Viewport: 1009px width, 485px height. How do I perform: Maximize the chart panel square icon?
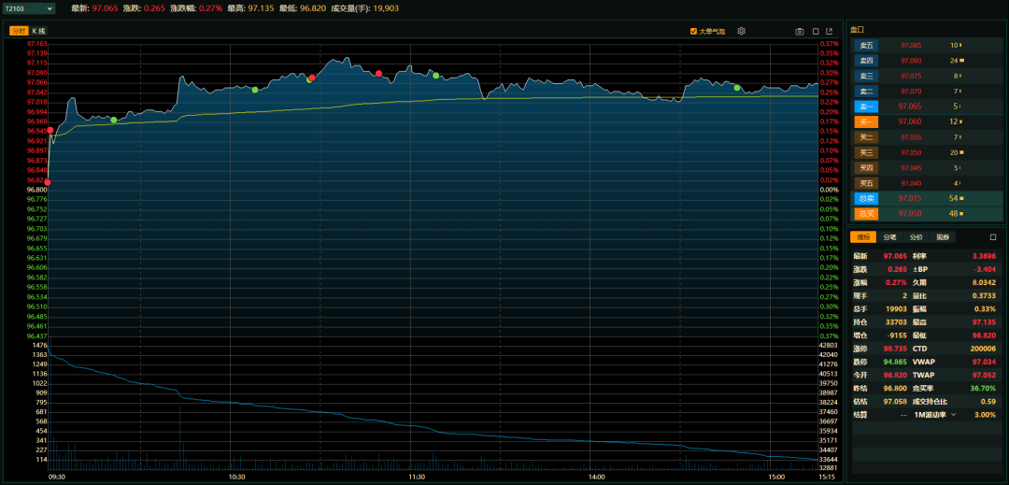[x=816, y=31]
